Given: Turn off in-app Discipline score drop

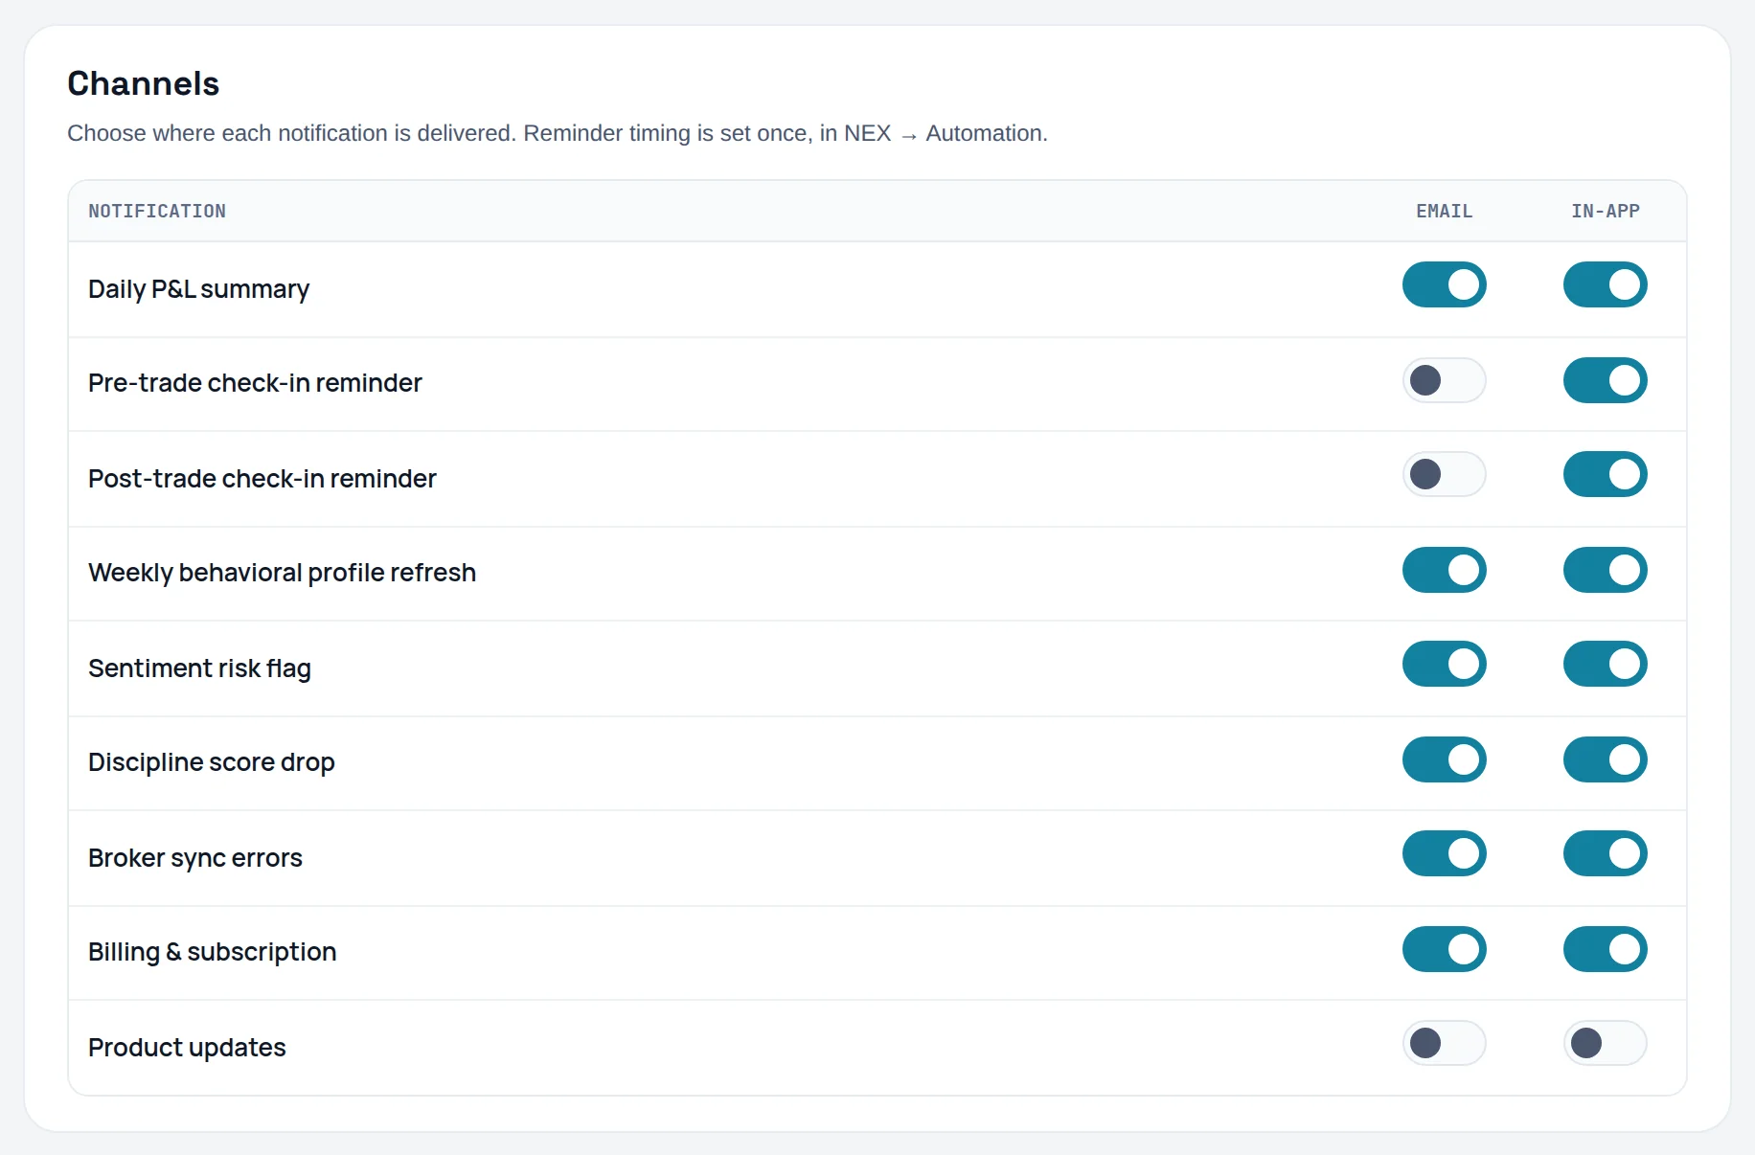Looking at the screenshot, I should [1605, 759].
